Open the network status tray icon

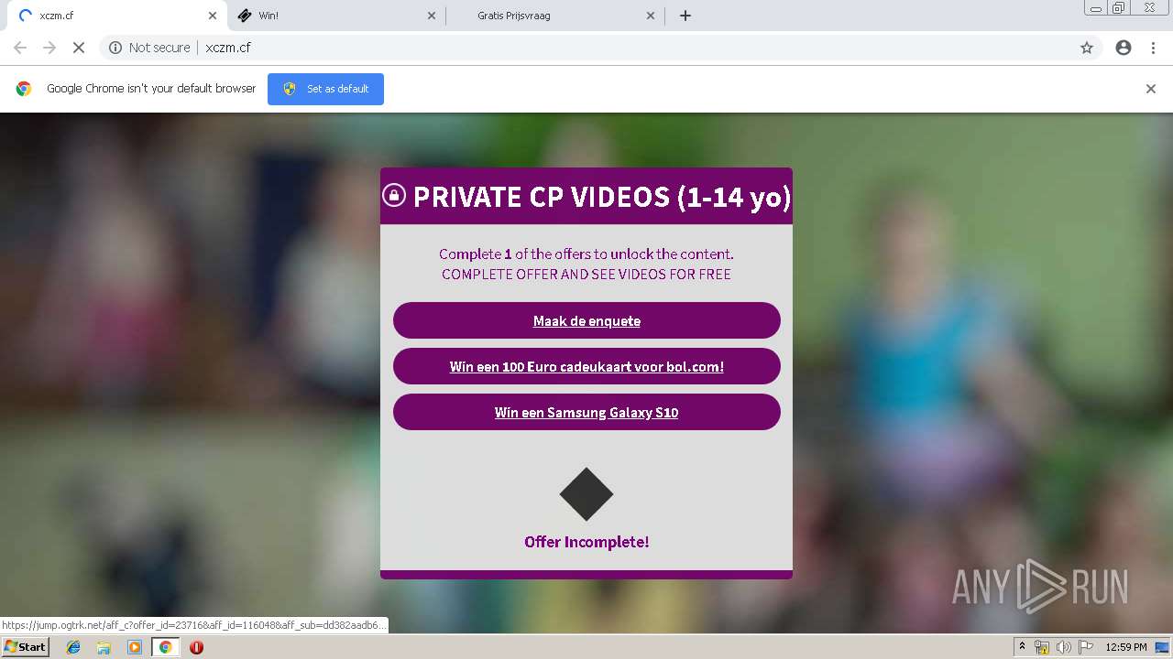1042,647
